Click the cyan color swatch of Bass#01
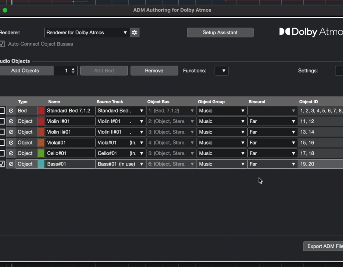 pyautogui.click(x=41, y=164)
